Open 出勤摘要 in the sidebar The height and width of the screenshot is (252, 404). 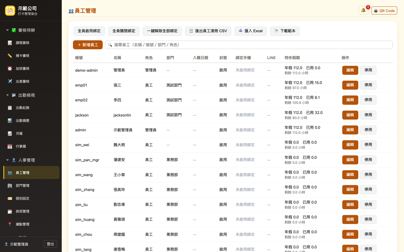click(31, 121)
